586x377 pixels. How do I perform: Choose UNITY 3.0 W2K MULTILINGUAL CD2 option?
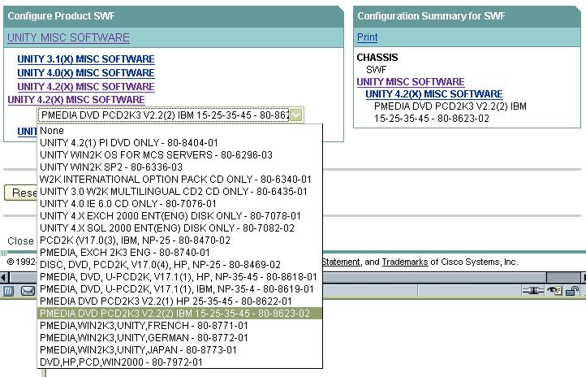(179, 192)
